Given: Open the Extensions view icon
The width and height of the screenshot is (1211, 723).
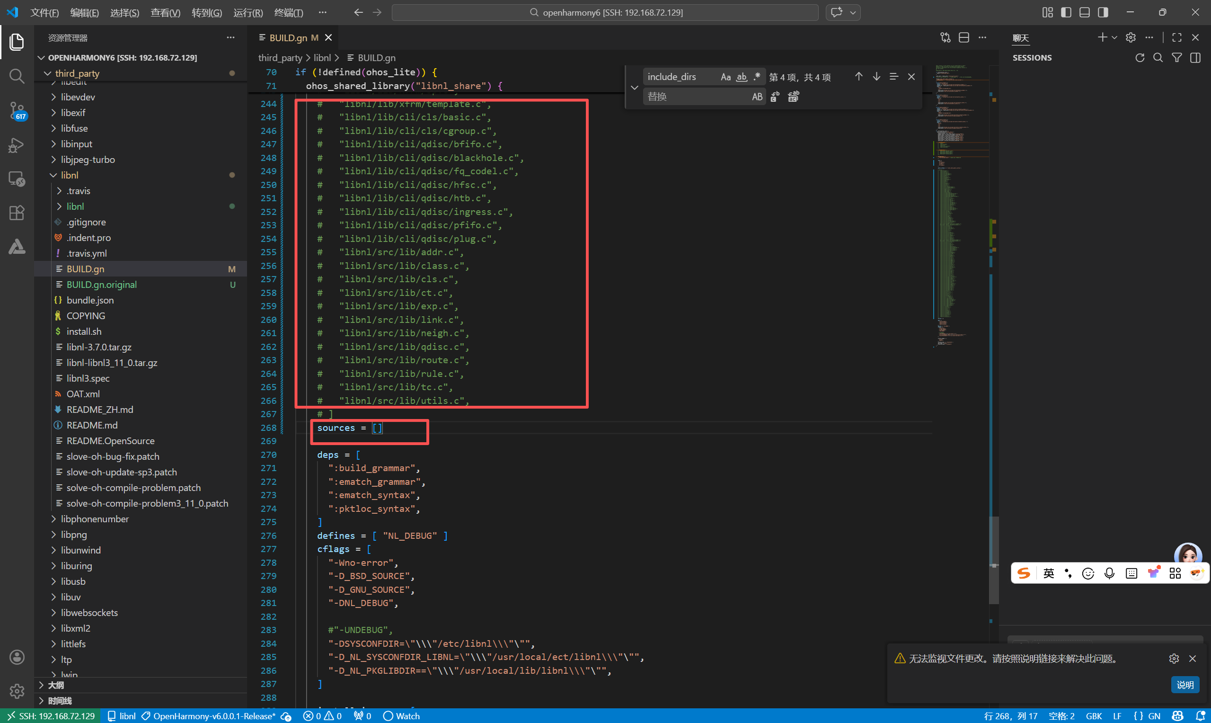Looking at the screenshot, I should pyautogui.click(x=17, y=213).
